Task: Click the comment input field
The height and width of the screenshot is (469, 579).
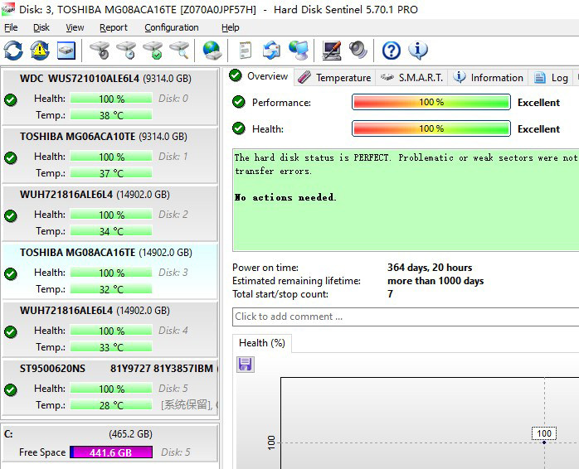Action: pyautogui.click(x=406, y=317)
